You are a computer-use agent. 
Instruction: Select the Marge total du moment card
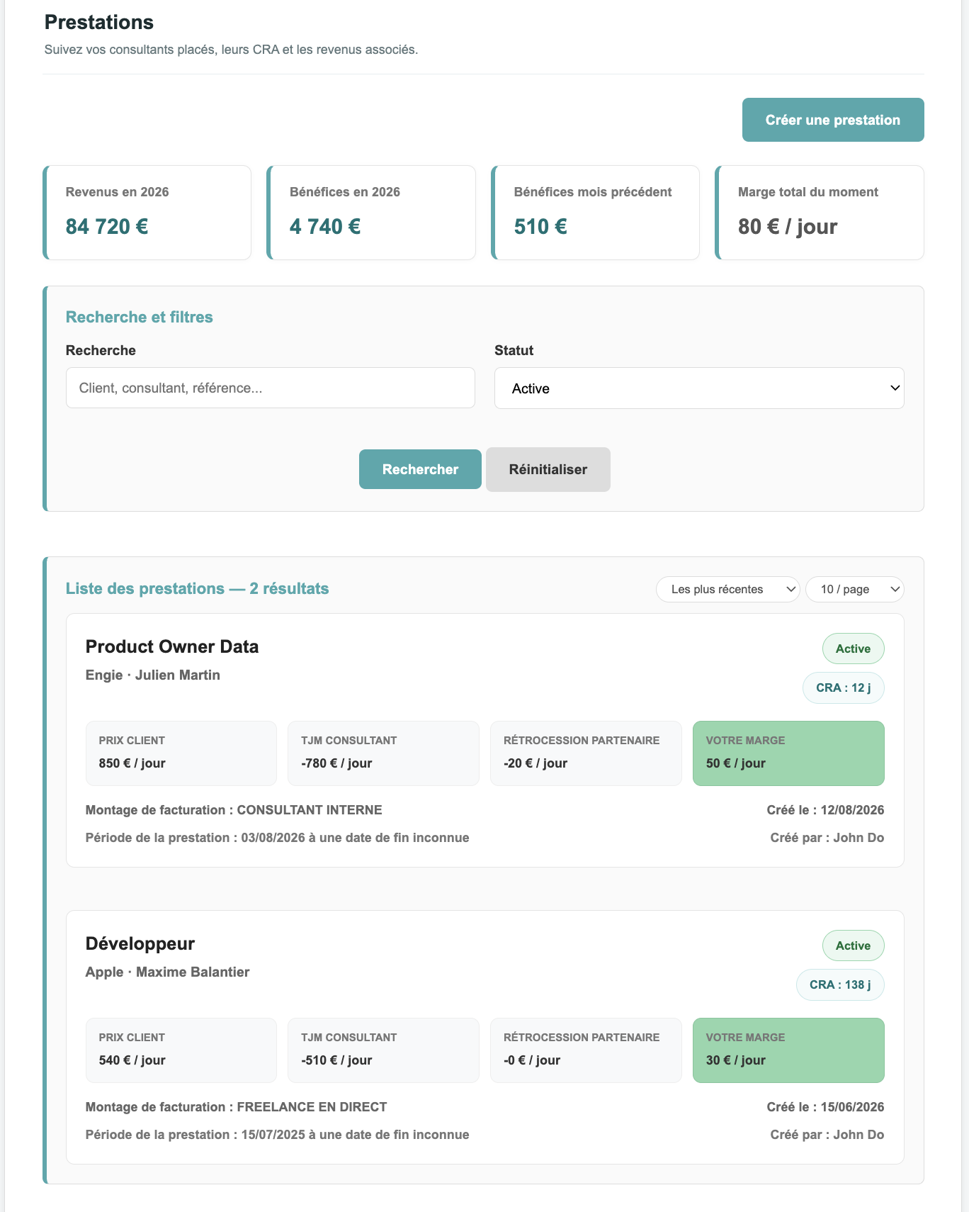tap(820, 213)
